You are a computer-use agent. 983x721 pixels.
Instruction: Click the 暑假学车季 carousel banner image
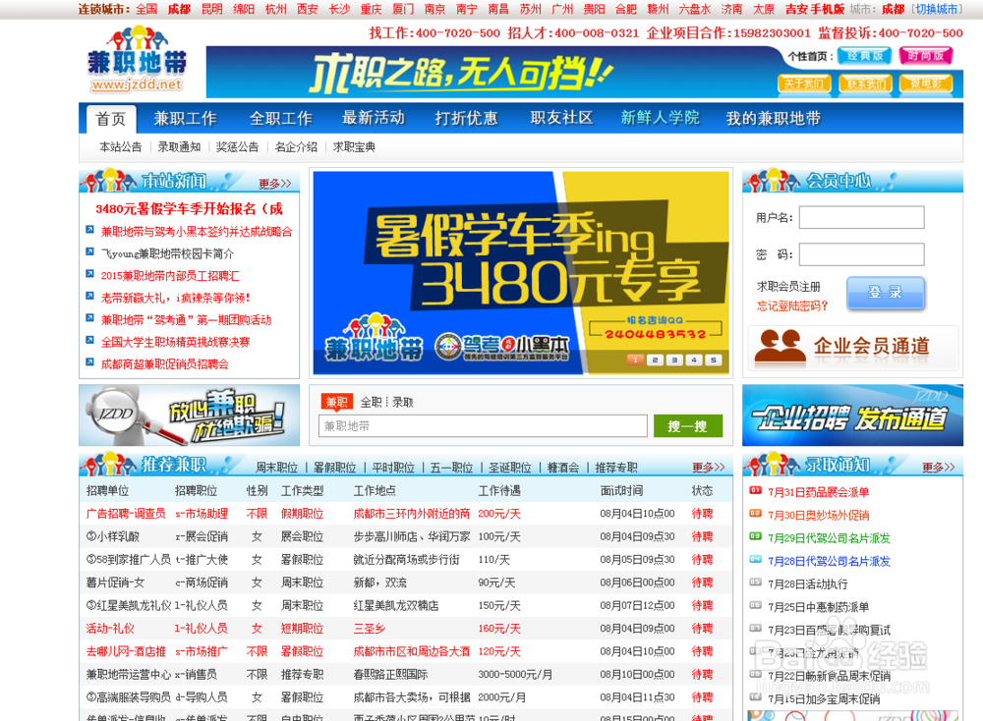click(x=521, y=272)
